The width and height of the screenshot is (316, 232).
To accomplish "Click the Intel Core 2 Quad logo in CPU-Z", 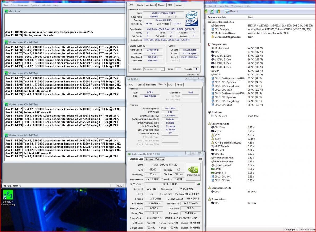I will click(x=191, y=19).
